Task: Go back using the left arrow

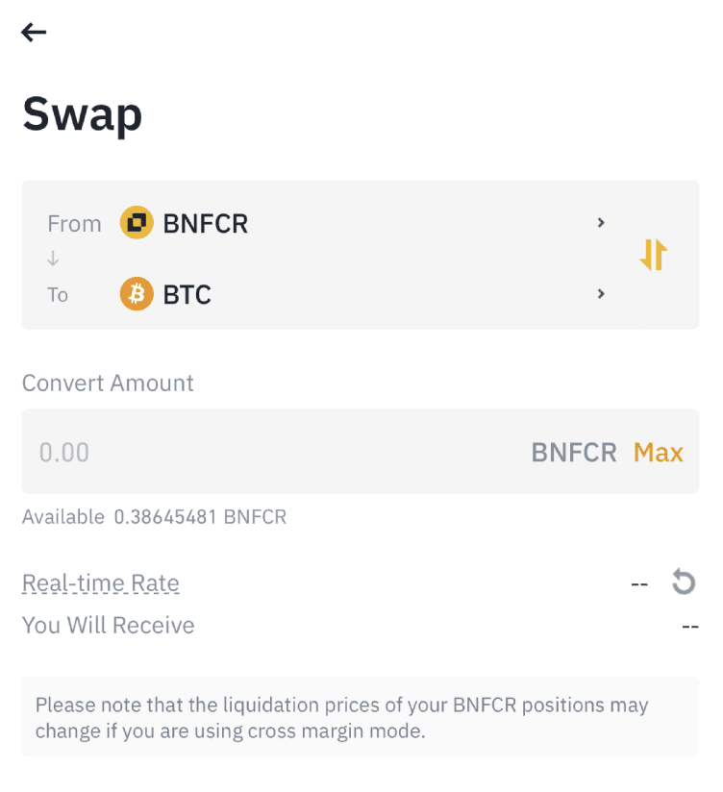Action: pos(34,33)
